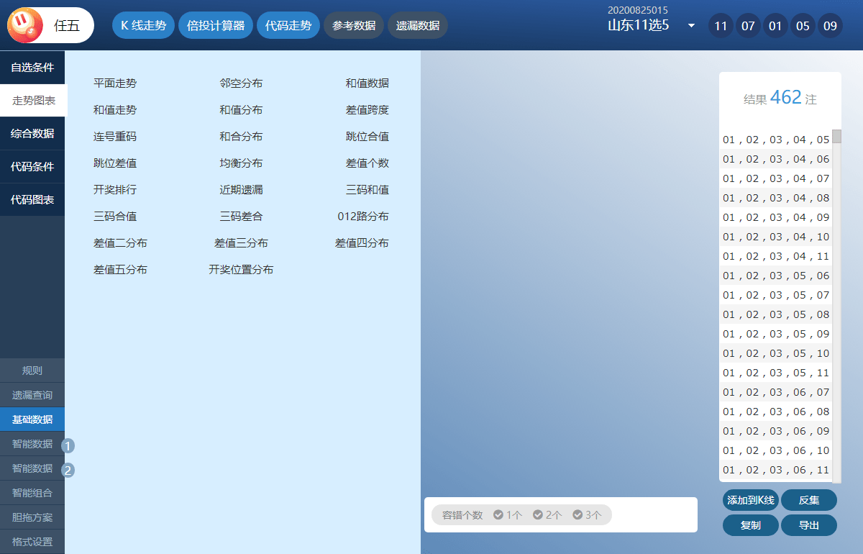The image size is (863, 554).
Task: Open the 跳位差值 chart link
Action: (115, 163)
